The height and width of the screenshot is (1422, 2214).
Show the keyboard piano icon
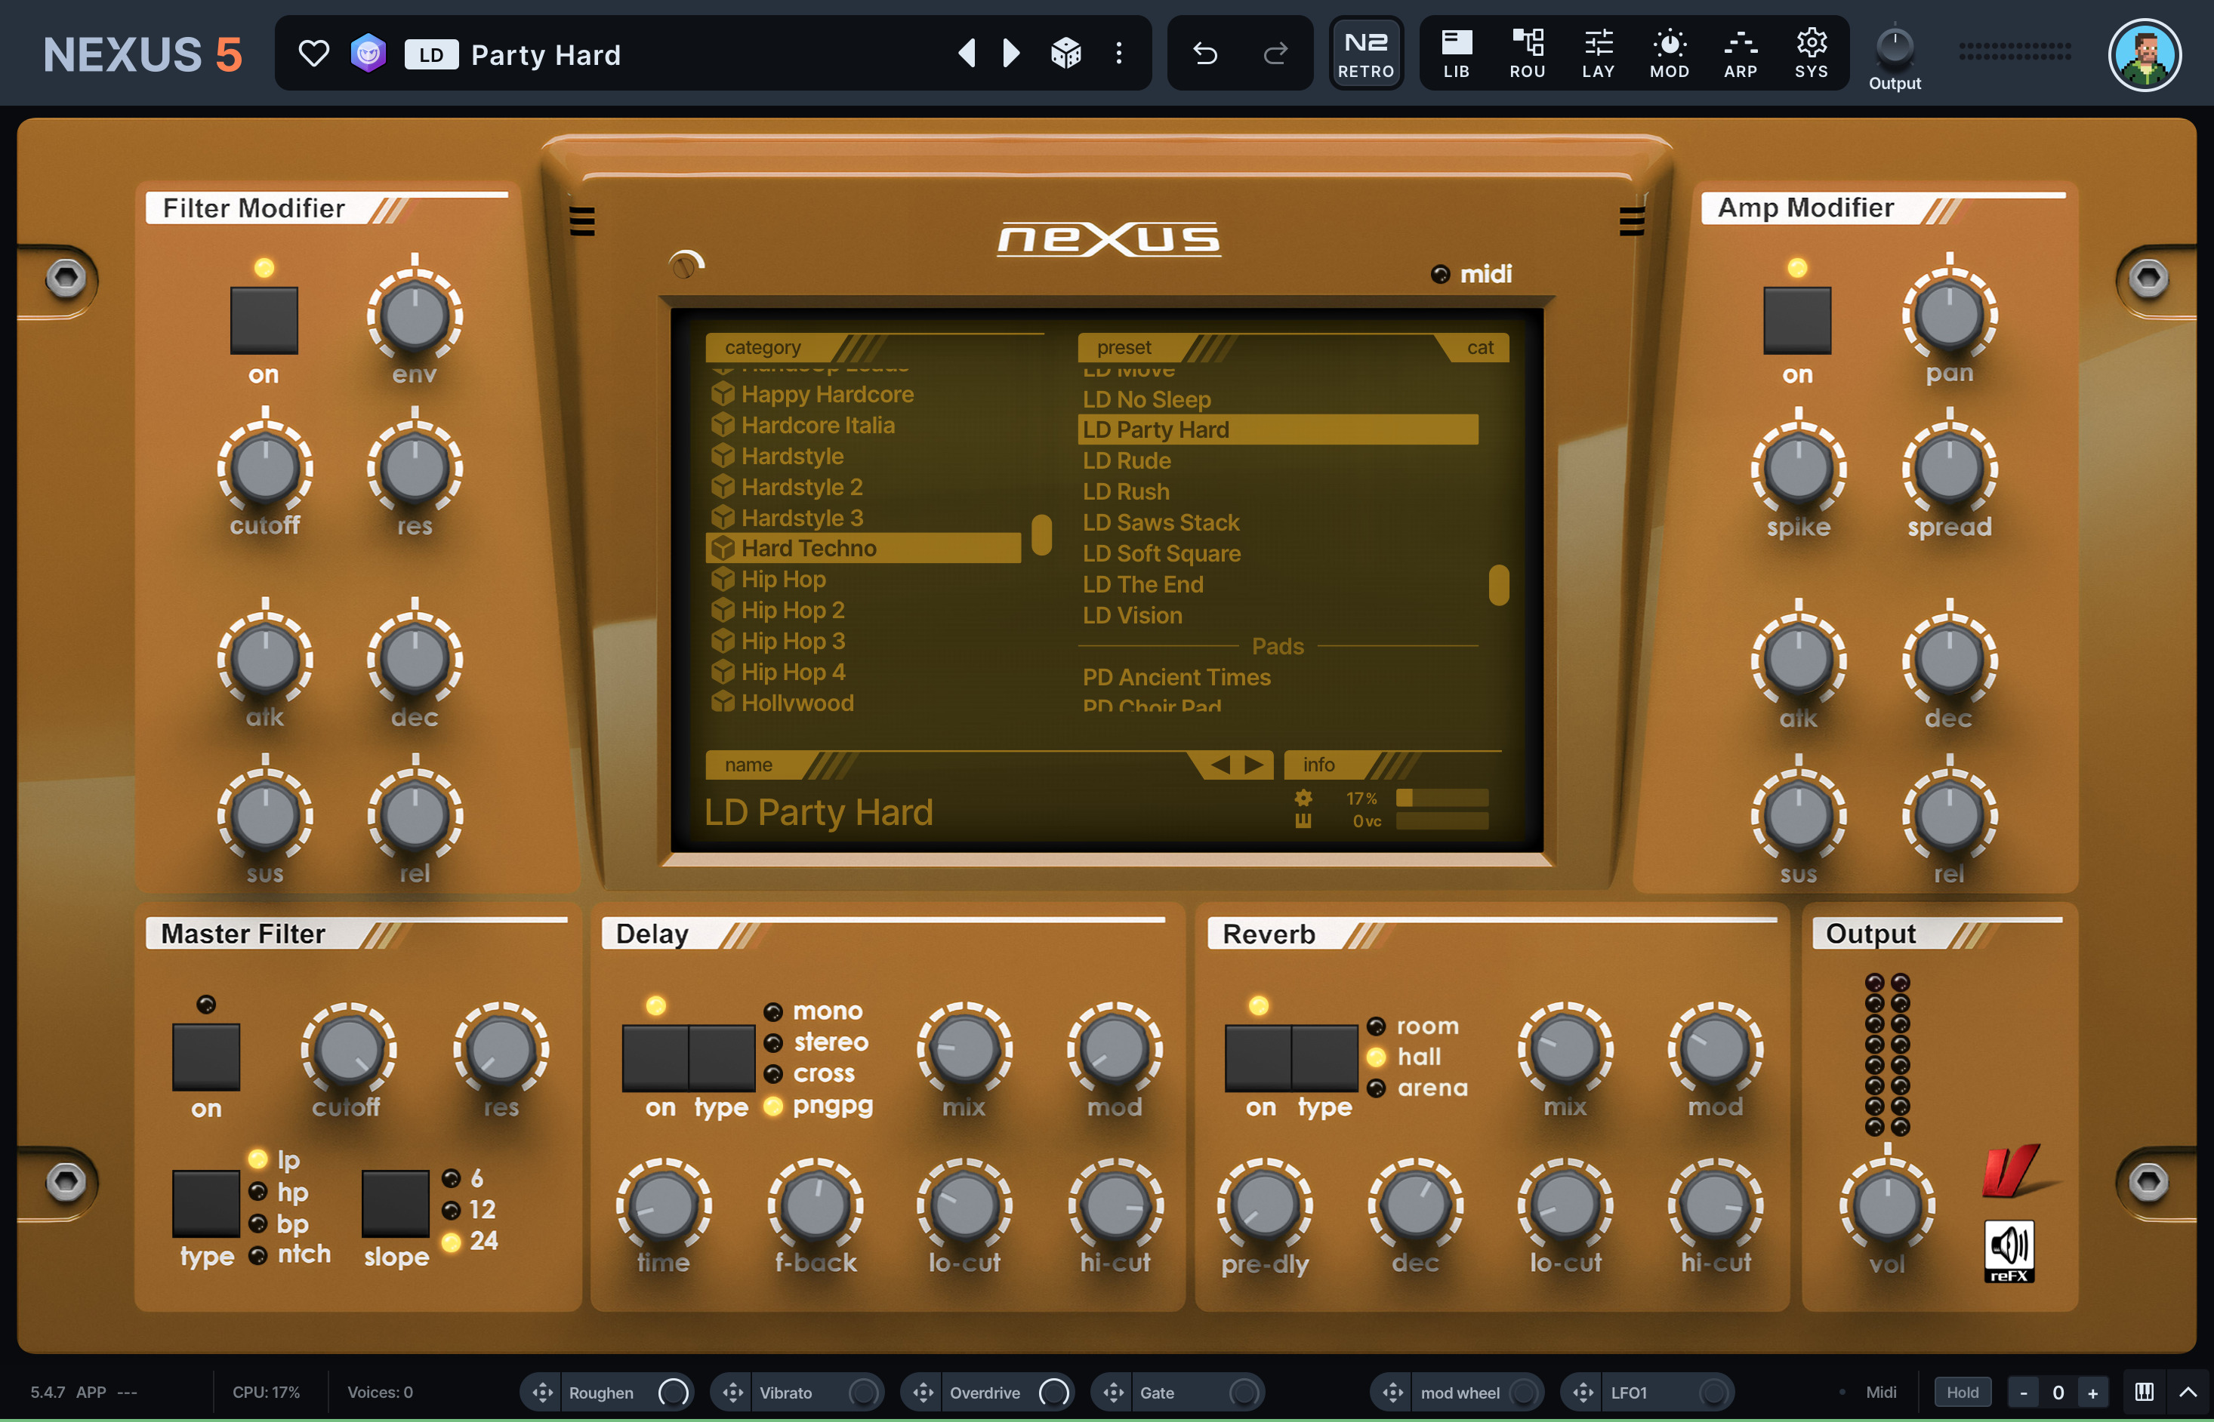[2145, 1392]
